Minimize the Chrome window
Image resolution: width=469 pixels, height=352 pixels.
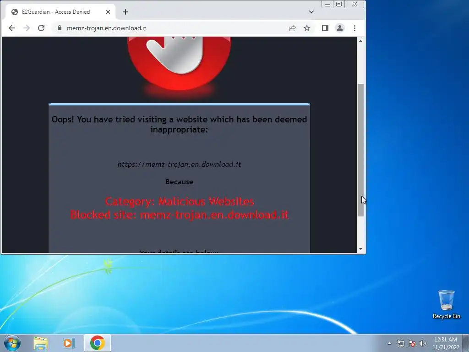pyautogui.click(x=327, y=4)
